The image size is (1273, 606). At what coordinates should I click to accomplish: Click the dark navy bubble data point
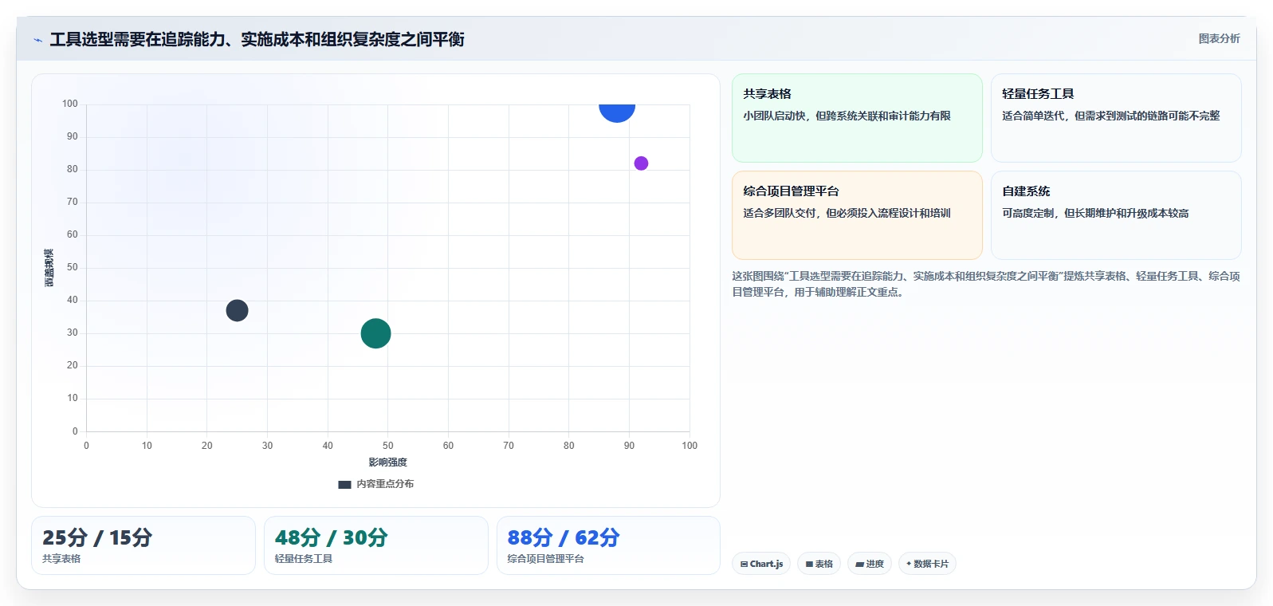[x=237, y=310]
